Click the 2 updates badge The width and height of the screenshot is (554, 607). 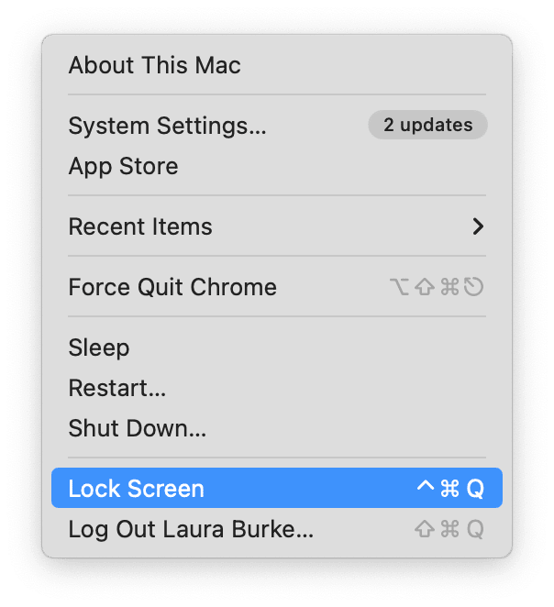tap(427, 126)
